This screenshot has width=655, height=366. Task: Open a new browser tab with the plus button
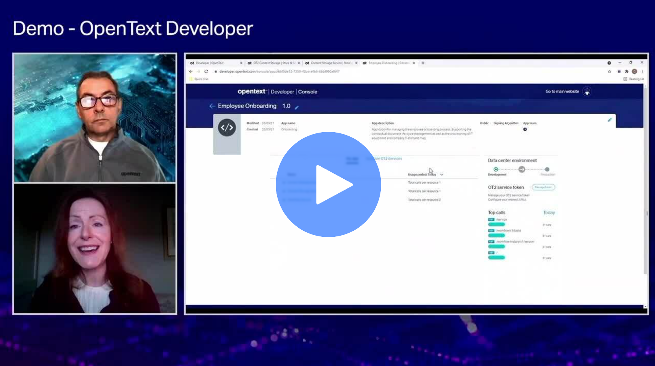[x=423, y=63]
